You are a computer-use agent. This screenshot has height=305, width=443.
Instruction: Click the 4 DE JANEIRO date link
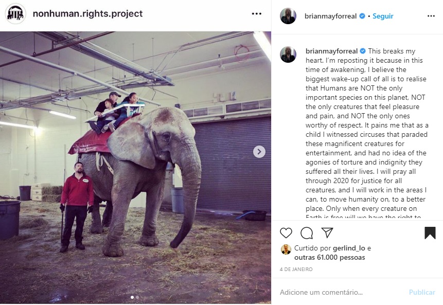(296, 270)
